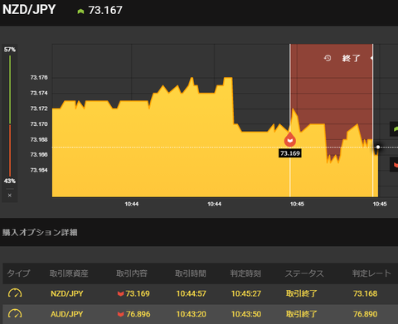This screenshot has width=398, height=324.
Task: Click the green up-arrow button at chart edge
Action: (394, 128)
